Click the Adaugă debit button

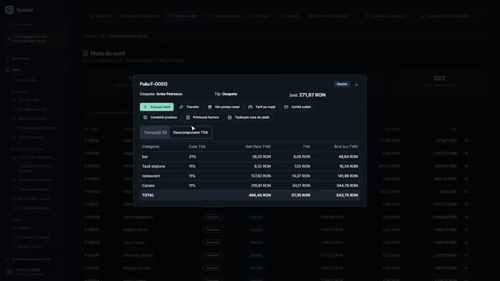point(157,107)
